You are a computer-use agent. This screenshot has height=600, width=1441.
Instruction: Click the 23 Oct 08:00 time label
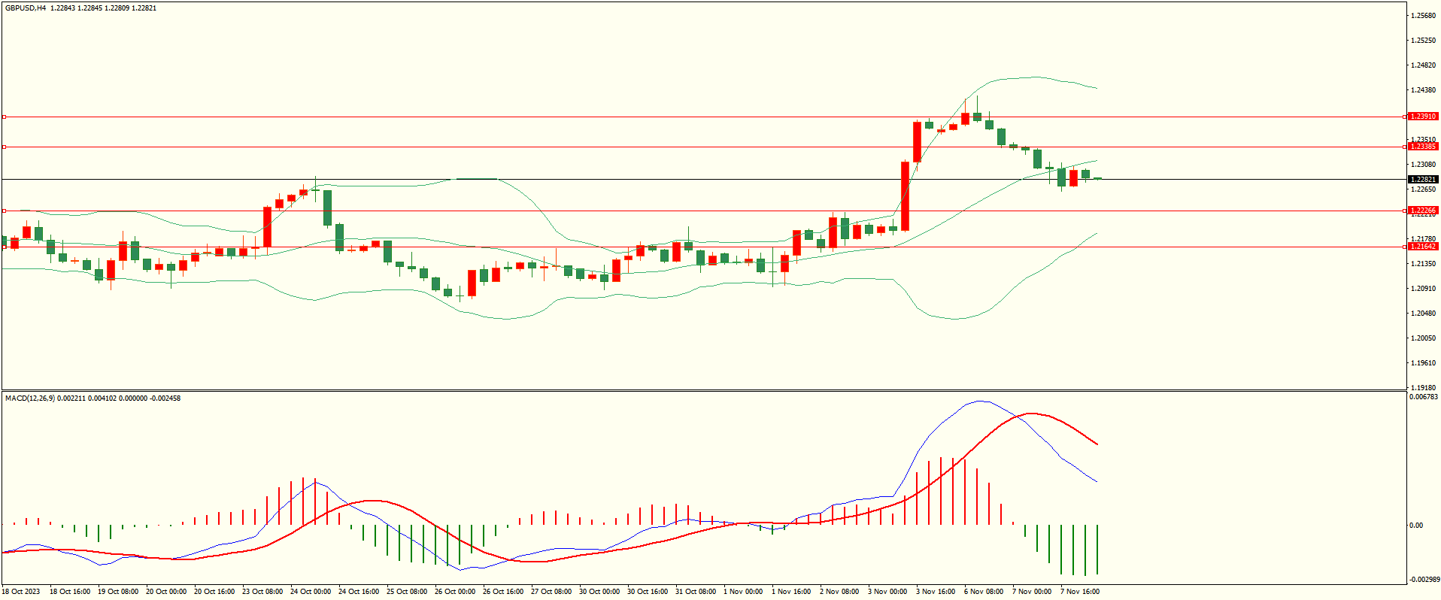point(262,592)
